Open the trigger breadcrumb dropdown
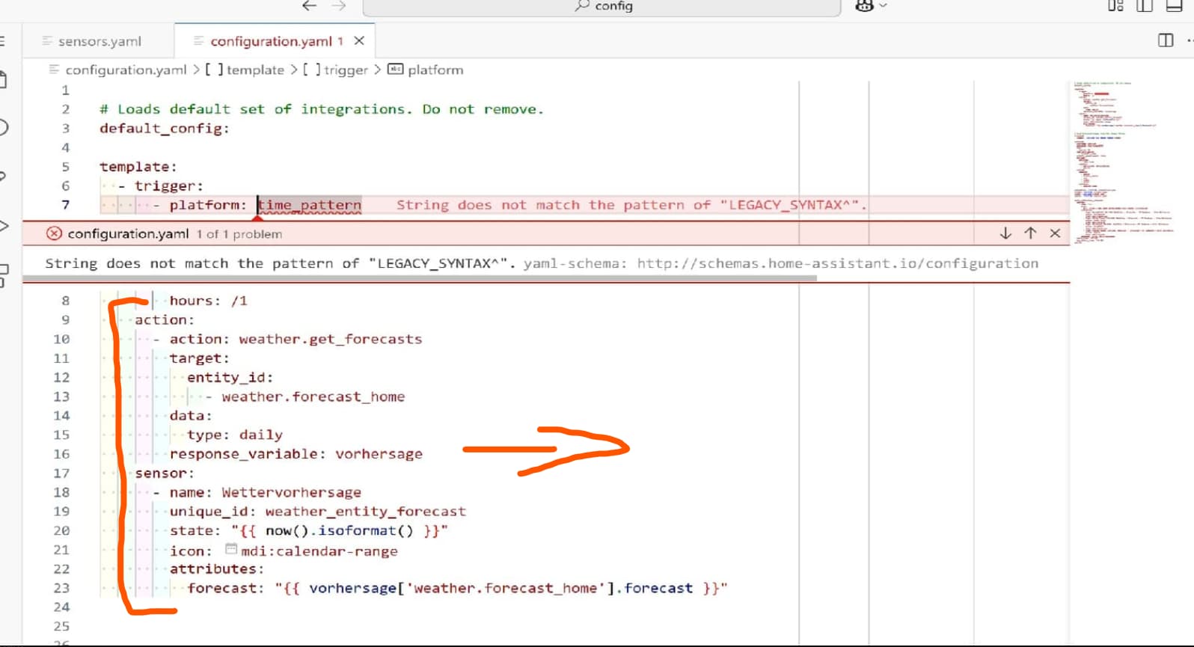 [345, 70]
